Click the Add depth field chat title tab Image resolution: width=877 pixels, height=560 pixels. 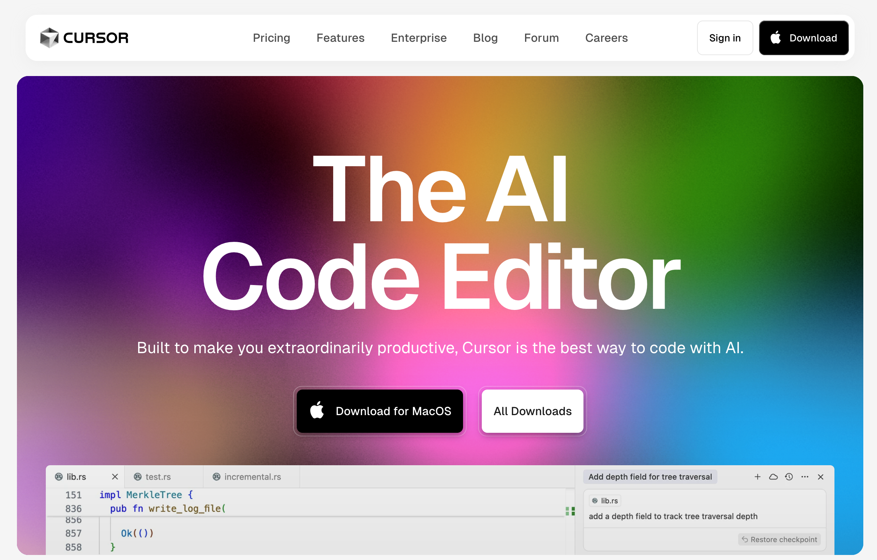pyautogui.click(x=650, y=477)
